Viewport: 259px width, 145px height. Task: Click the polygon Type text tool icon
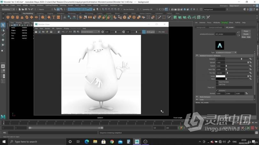click(x=54, y=17)
